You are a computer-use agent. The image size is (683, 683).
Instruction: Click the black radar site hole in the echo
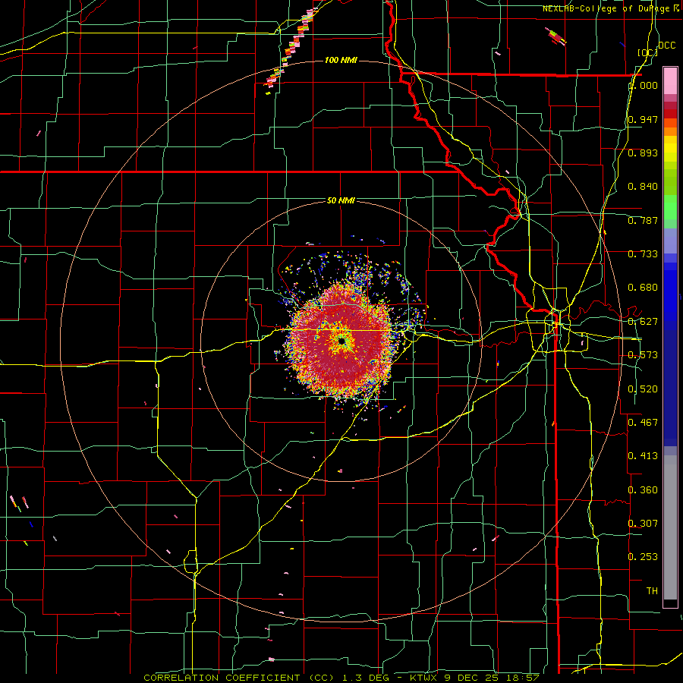tap(341, 341)
